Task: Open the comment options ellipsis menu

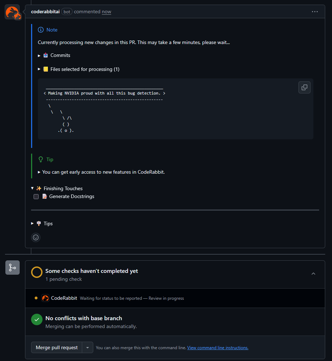Action: pos(314,11)
